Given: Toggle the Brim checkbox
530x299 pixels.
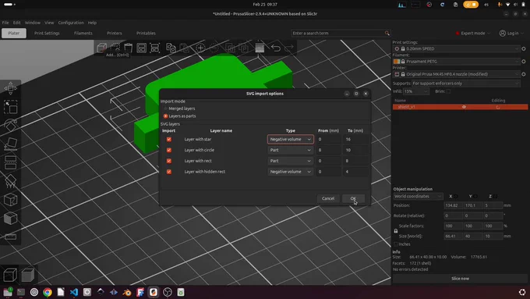Looking at the screenshot, I should point(448,91).
